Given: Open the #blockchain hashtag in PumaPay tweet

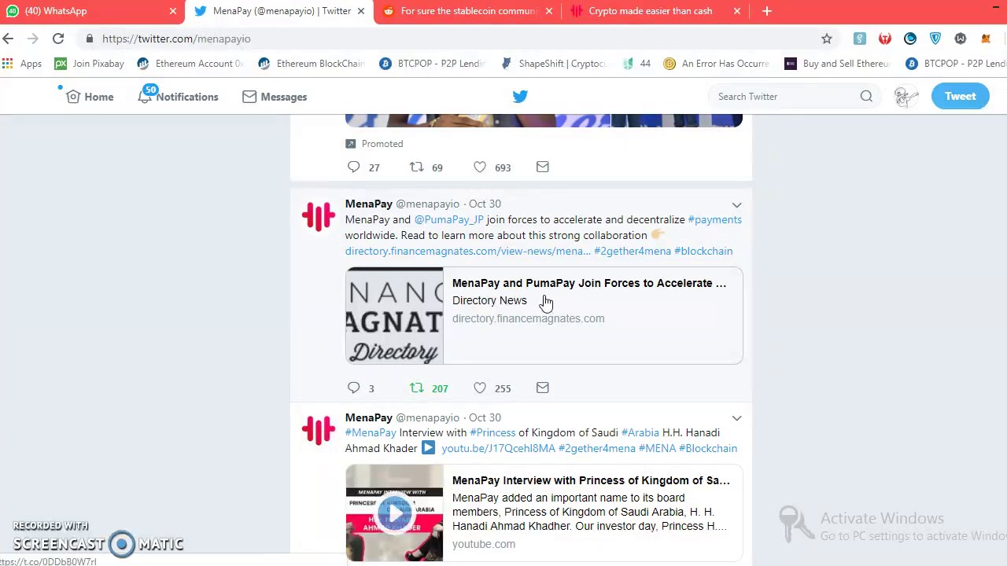Looking at the screenshot, I should tap(703, 251).
